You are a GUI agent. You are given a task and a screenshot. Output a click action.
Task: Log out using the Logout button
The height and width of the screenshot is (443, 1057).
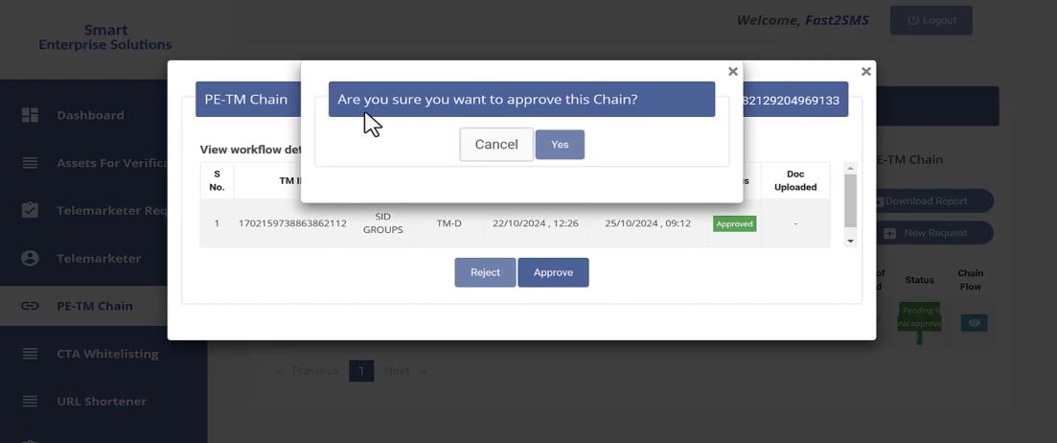931,20
